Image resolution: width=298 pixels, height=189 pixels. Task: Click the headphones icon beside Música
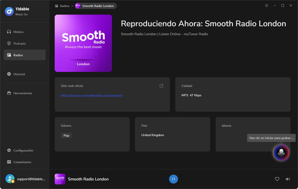tap(9, 32)
